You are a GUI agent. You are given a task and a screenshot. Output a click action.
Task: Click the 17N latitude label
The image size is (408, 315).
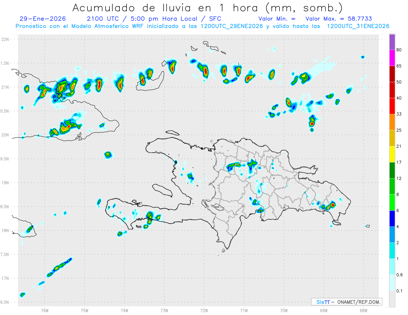pyautogui.click(x=5, y=278)
